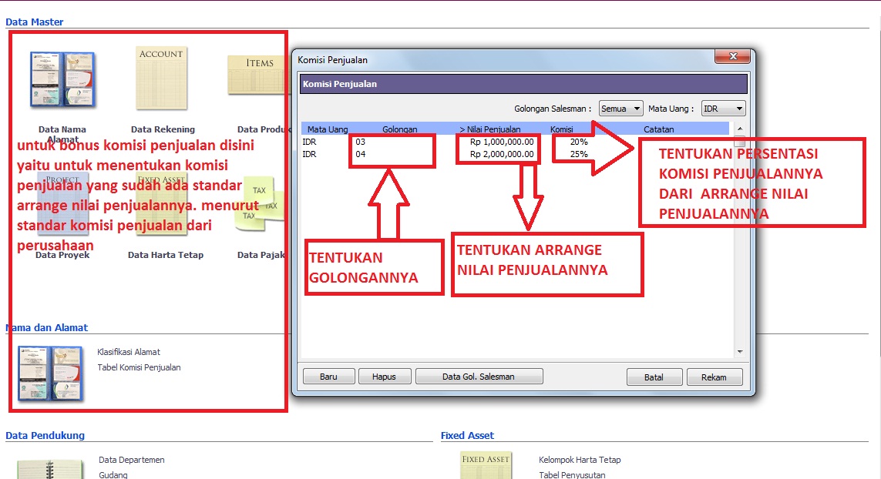Image resolution: width=881 pixels, height=479 pixels.
Task: Click the Nama dan Alamat card icon
Action: point(50,373)
